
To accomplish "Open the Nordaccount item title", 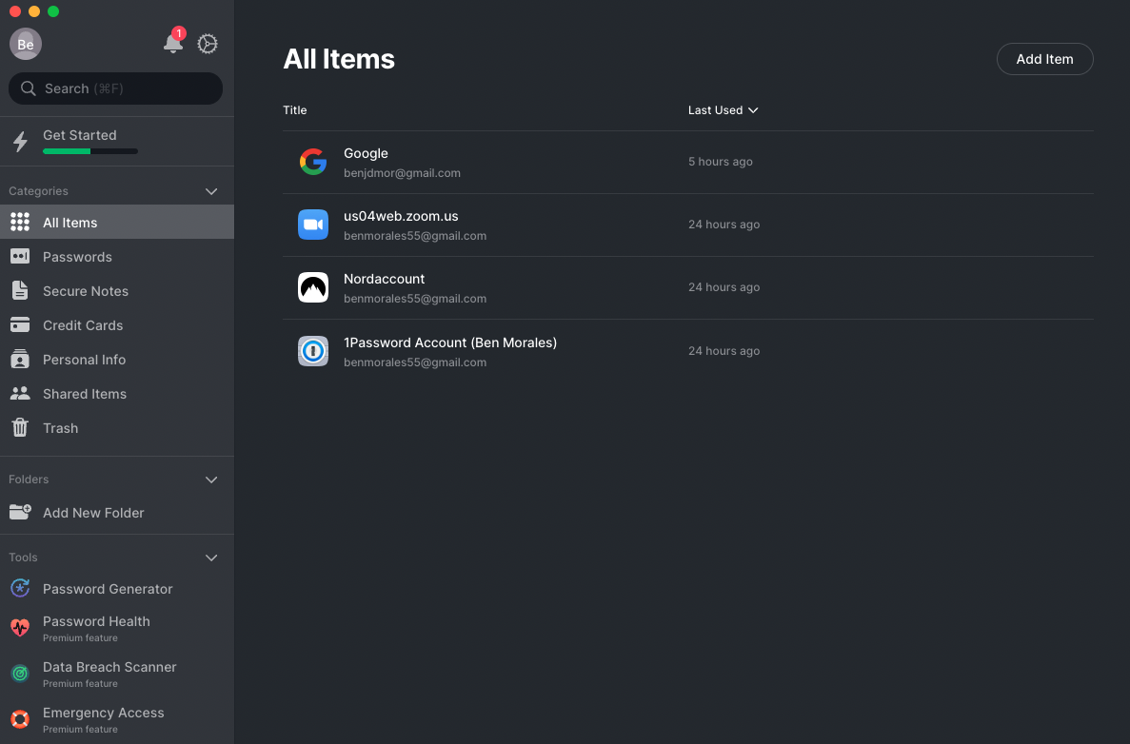I will [384, 279].
